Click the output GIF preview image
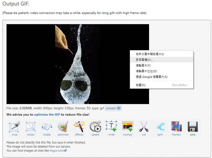Screen dimensions: 212x158 click(78, 64)
